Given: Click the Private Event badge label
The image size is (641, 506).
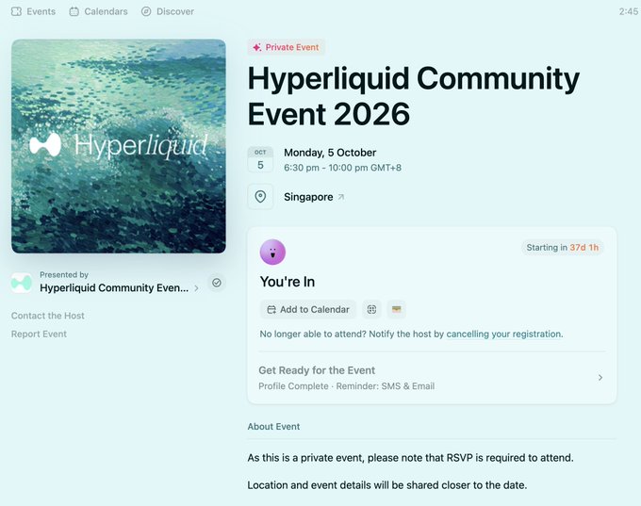Looking at the screenshot, I should [287, 47].
